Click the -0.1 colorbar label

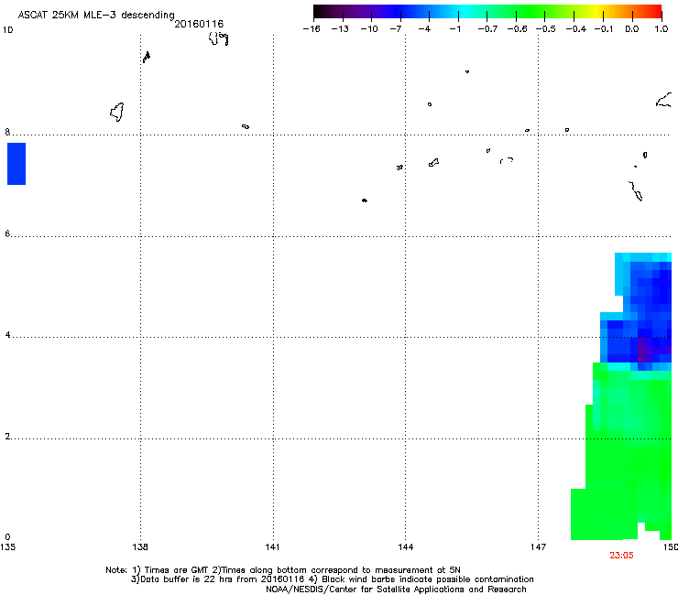pyautogui.click(x=604, y=29)
